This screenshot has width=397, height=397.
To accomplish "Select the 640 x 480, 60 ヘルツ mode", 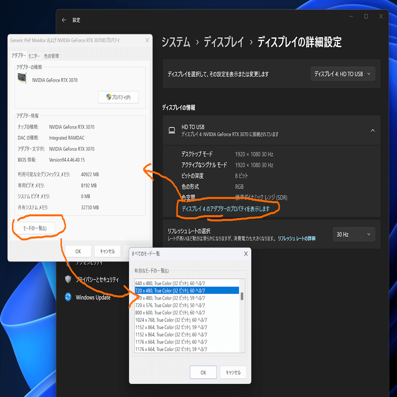I will 187,283.
